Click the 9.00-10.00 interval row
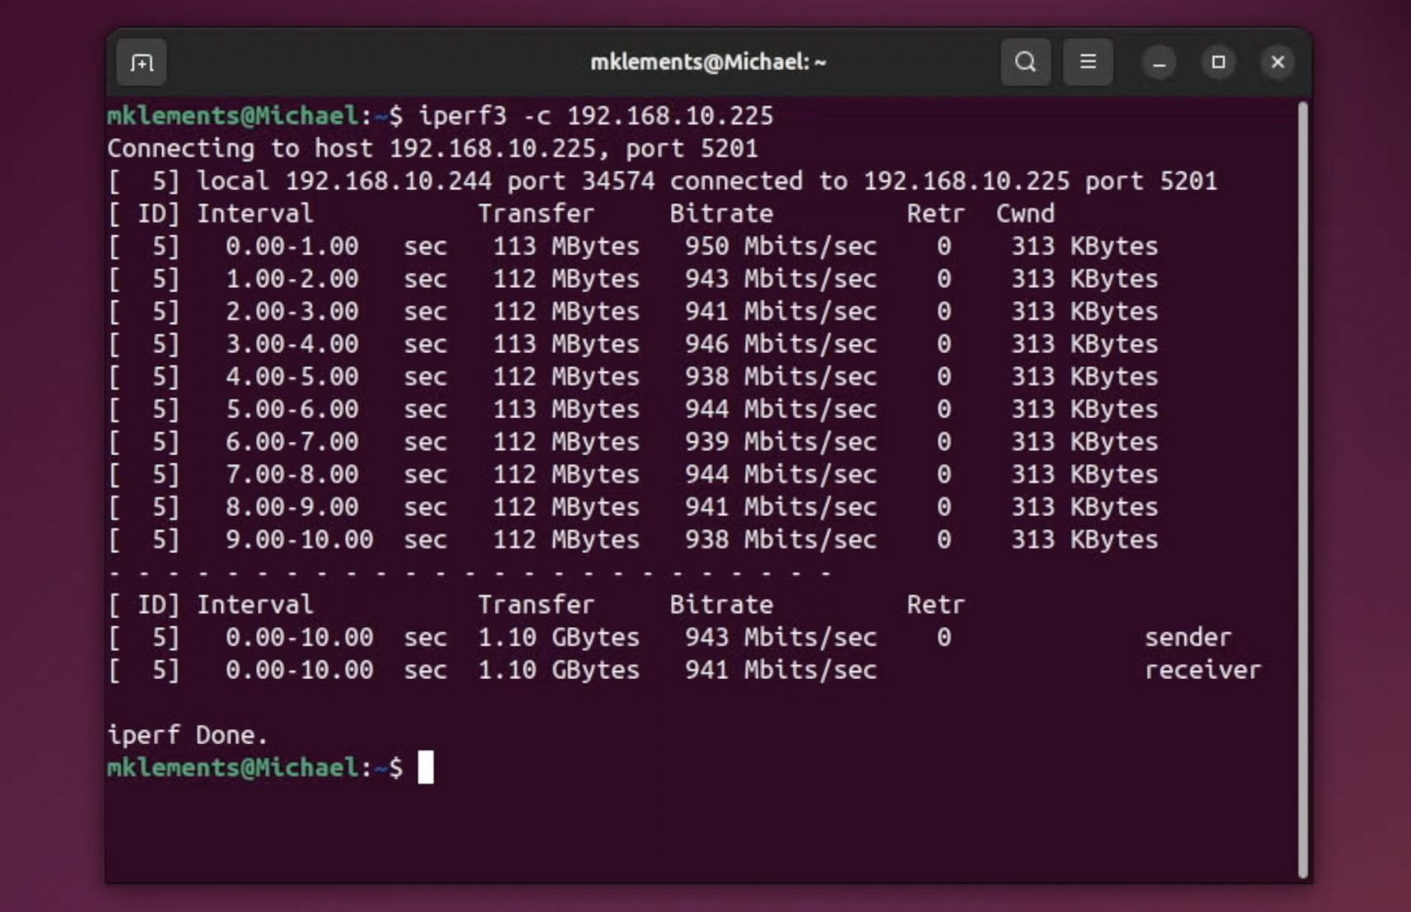Viewport: 1411px width, 912px height. pos(299,539)
